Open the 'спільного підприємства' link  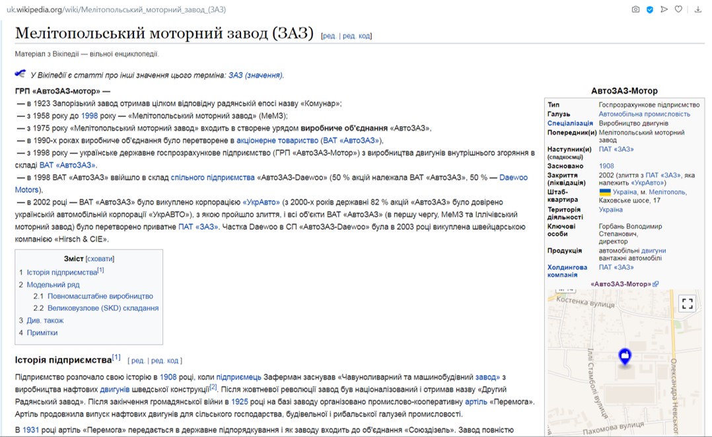(x=213, y=178)
